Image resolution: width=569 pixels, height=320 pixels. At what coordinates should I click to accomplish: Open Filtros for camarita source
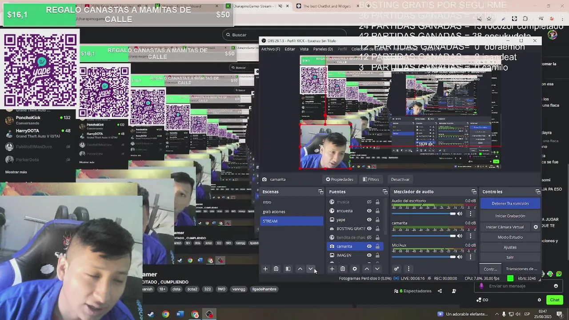coord(371,180)
